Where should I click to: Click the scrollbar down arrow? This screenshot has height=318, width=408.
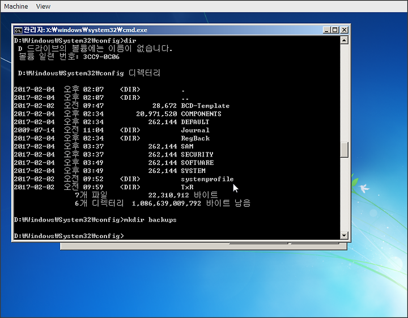tap(344, 235)
